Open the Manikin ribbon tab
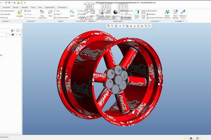 25,8
